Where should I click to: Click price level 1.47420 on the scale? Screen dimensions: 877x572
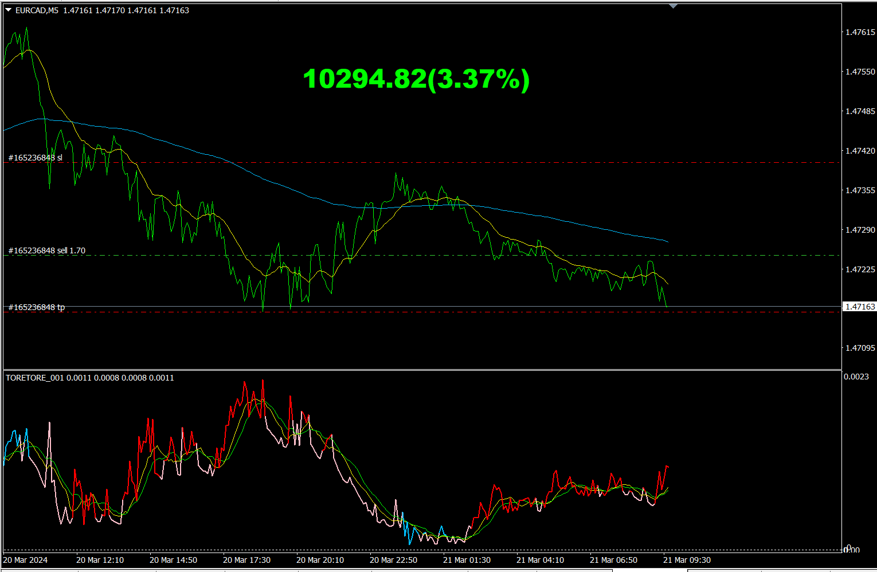pos(860,151)
